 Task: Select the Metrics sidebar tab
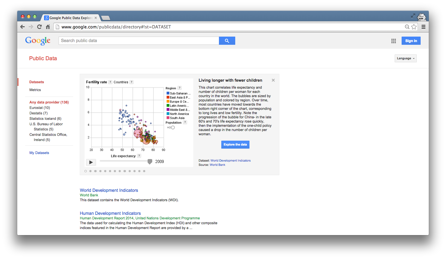click(x=35, y=90)
